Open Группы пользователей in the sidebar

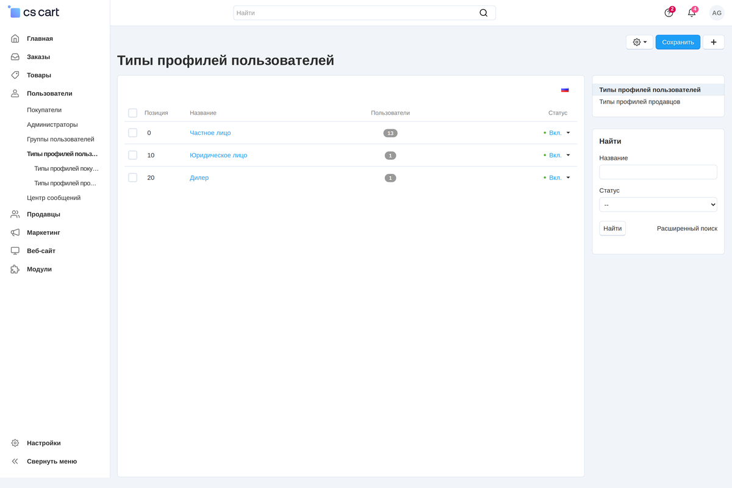coord(60,139)
